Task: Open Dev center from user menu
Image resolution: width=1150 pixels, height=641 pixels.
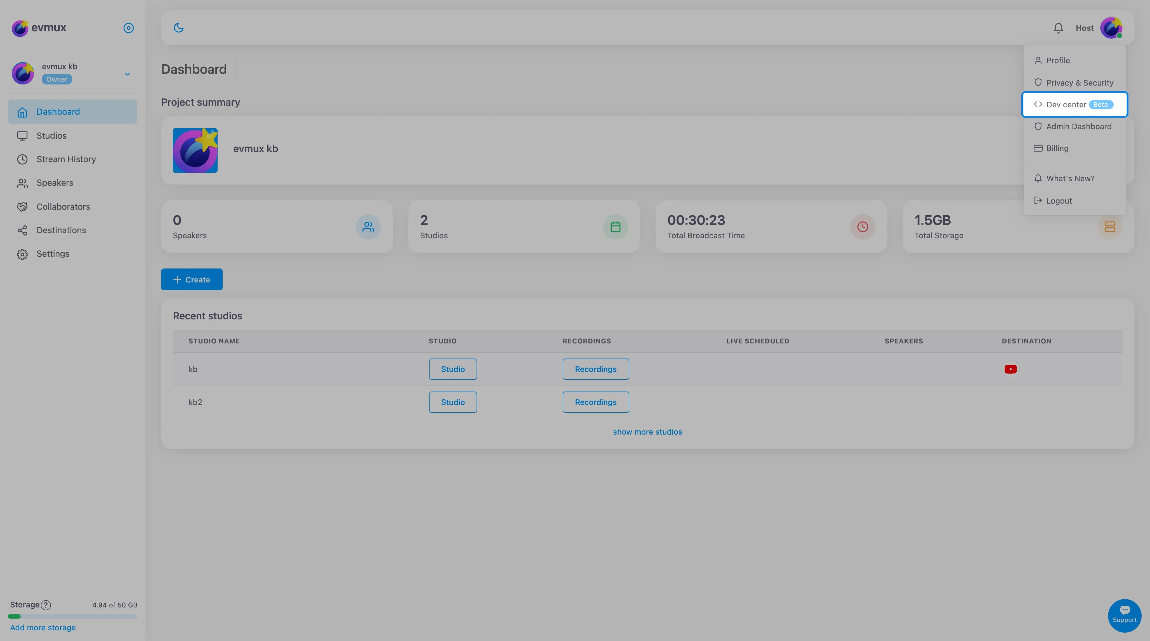Action: (1074, 104)
